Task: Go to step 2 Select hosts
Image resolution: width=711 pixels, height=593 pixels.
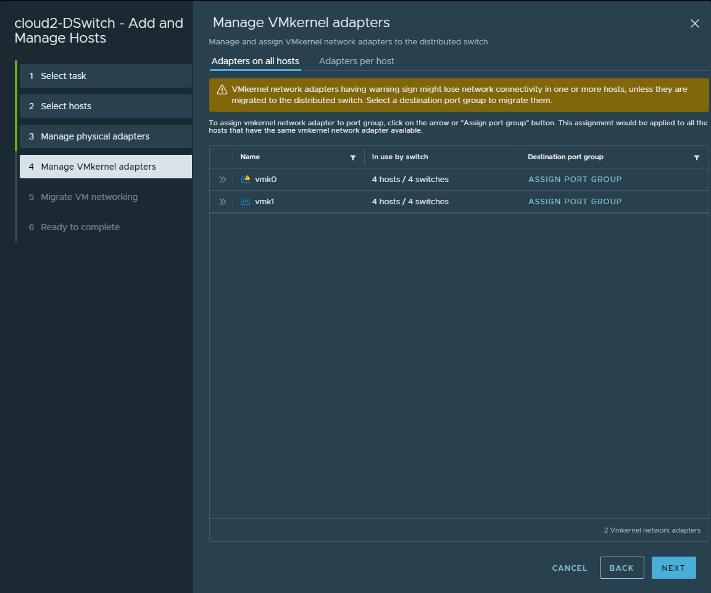Action: 106,106
